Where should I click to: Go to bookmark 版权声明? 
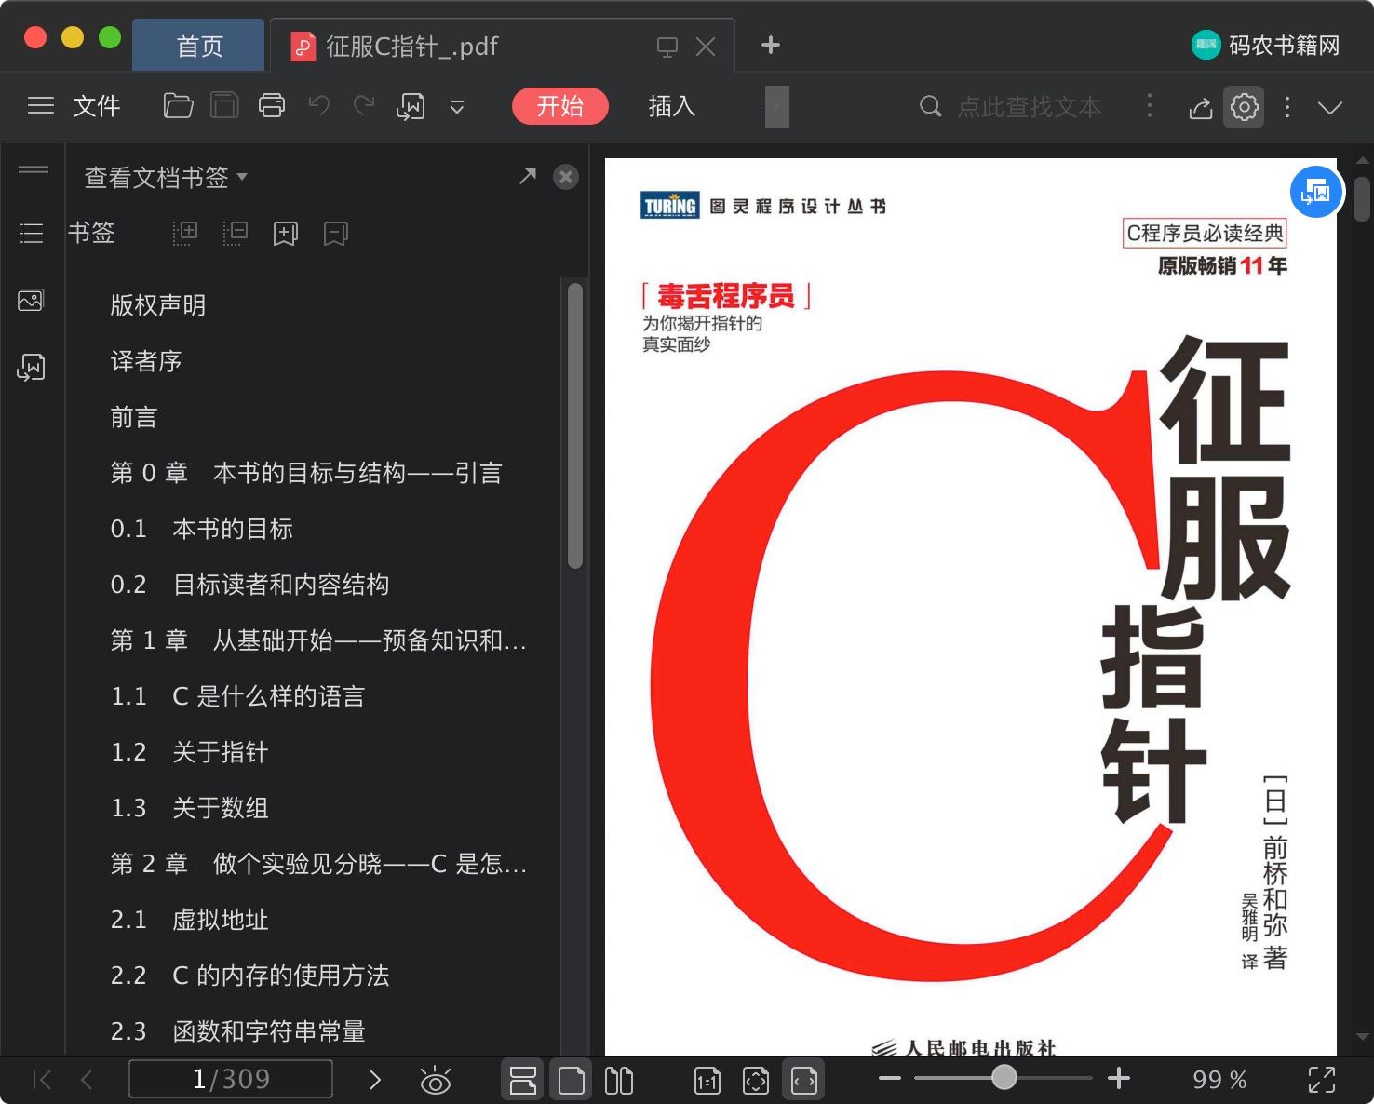(158, 305)
